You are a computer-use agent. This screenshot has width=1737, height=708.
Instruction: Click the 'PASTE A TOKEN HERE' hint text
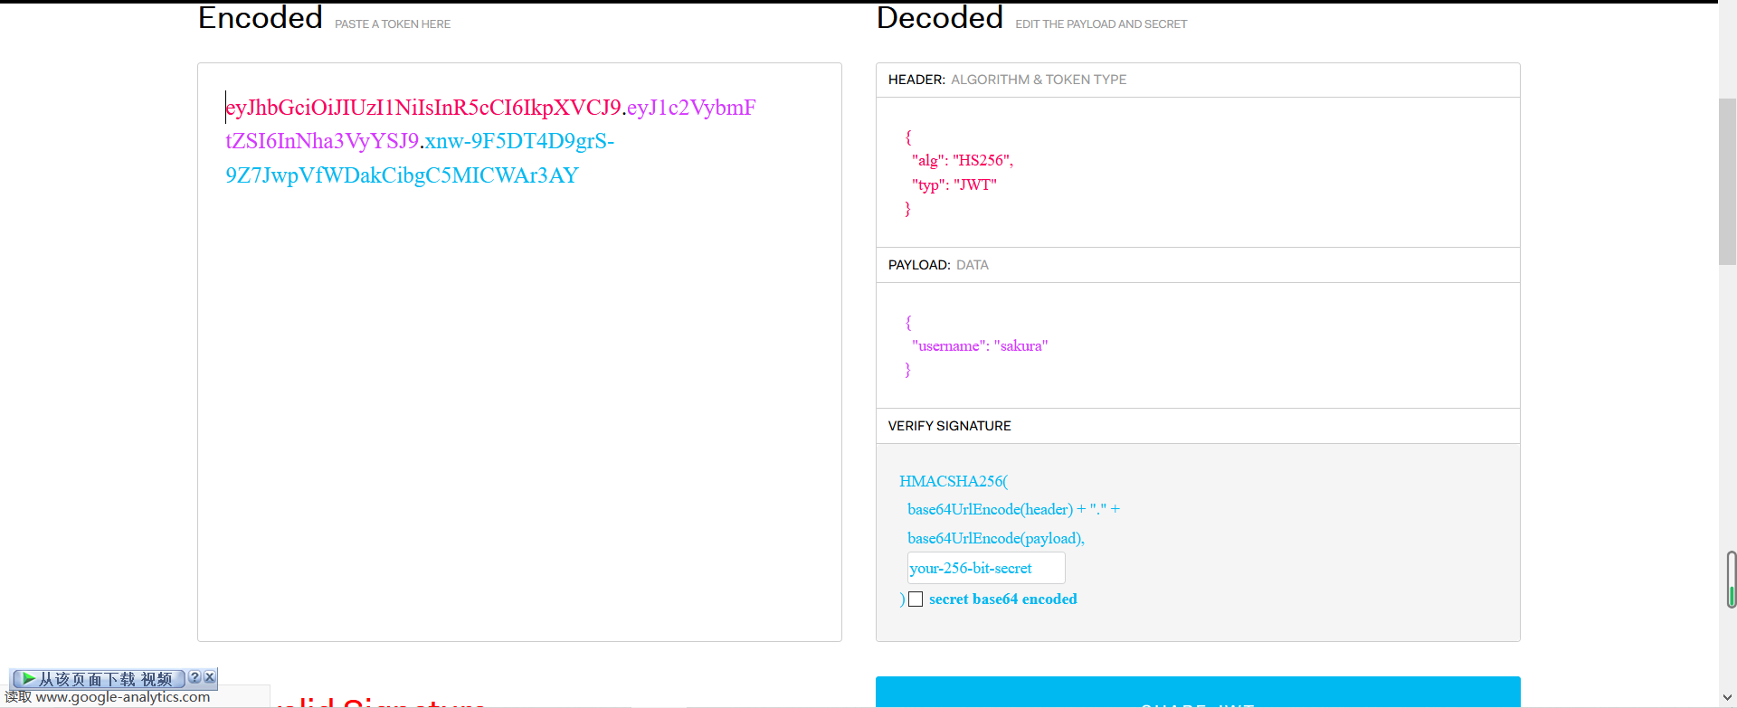click(393, 24)
